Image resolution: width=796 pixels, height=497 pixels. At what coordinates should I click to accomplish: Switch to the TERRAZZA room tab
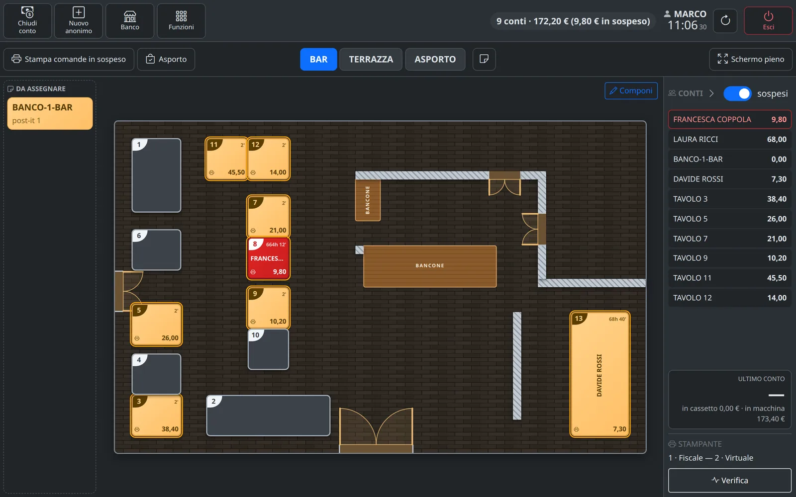(371, 59)
